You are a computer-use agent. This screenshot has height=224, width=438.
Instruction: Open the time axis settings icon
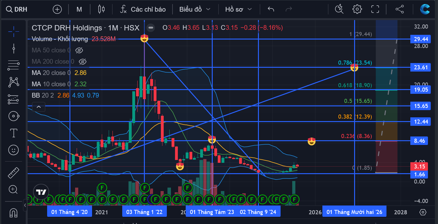423,212
